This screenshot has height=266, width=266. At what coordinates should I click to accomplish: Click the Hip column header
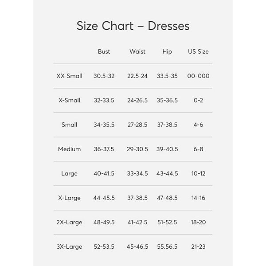coord(167,52)
